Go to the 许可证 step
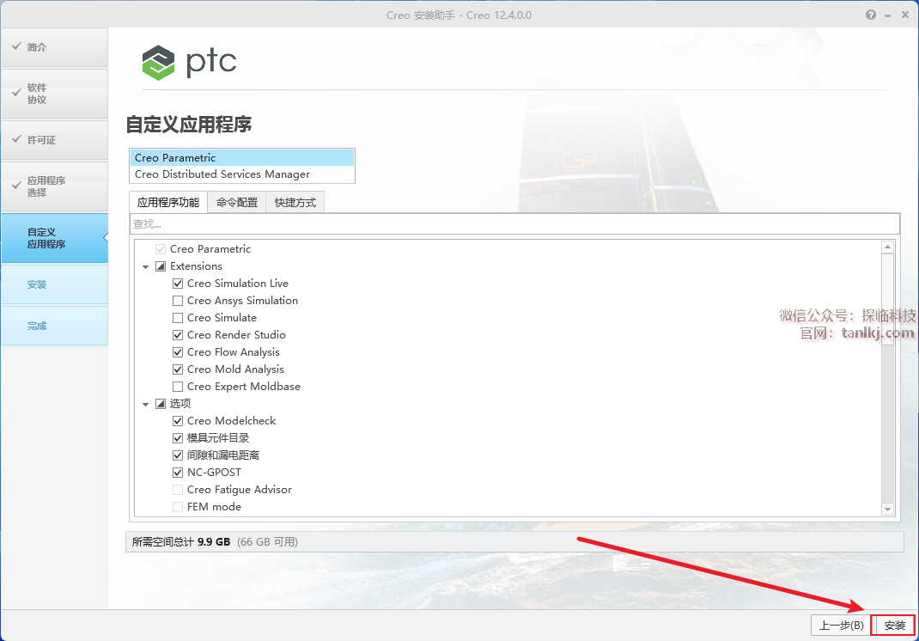 coord(54,140)
